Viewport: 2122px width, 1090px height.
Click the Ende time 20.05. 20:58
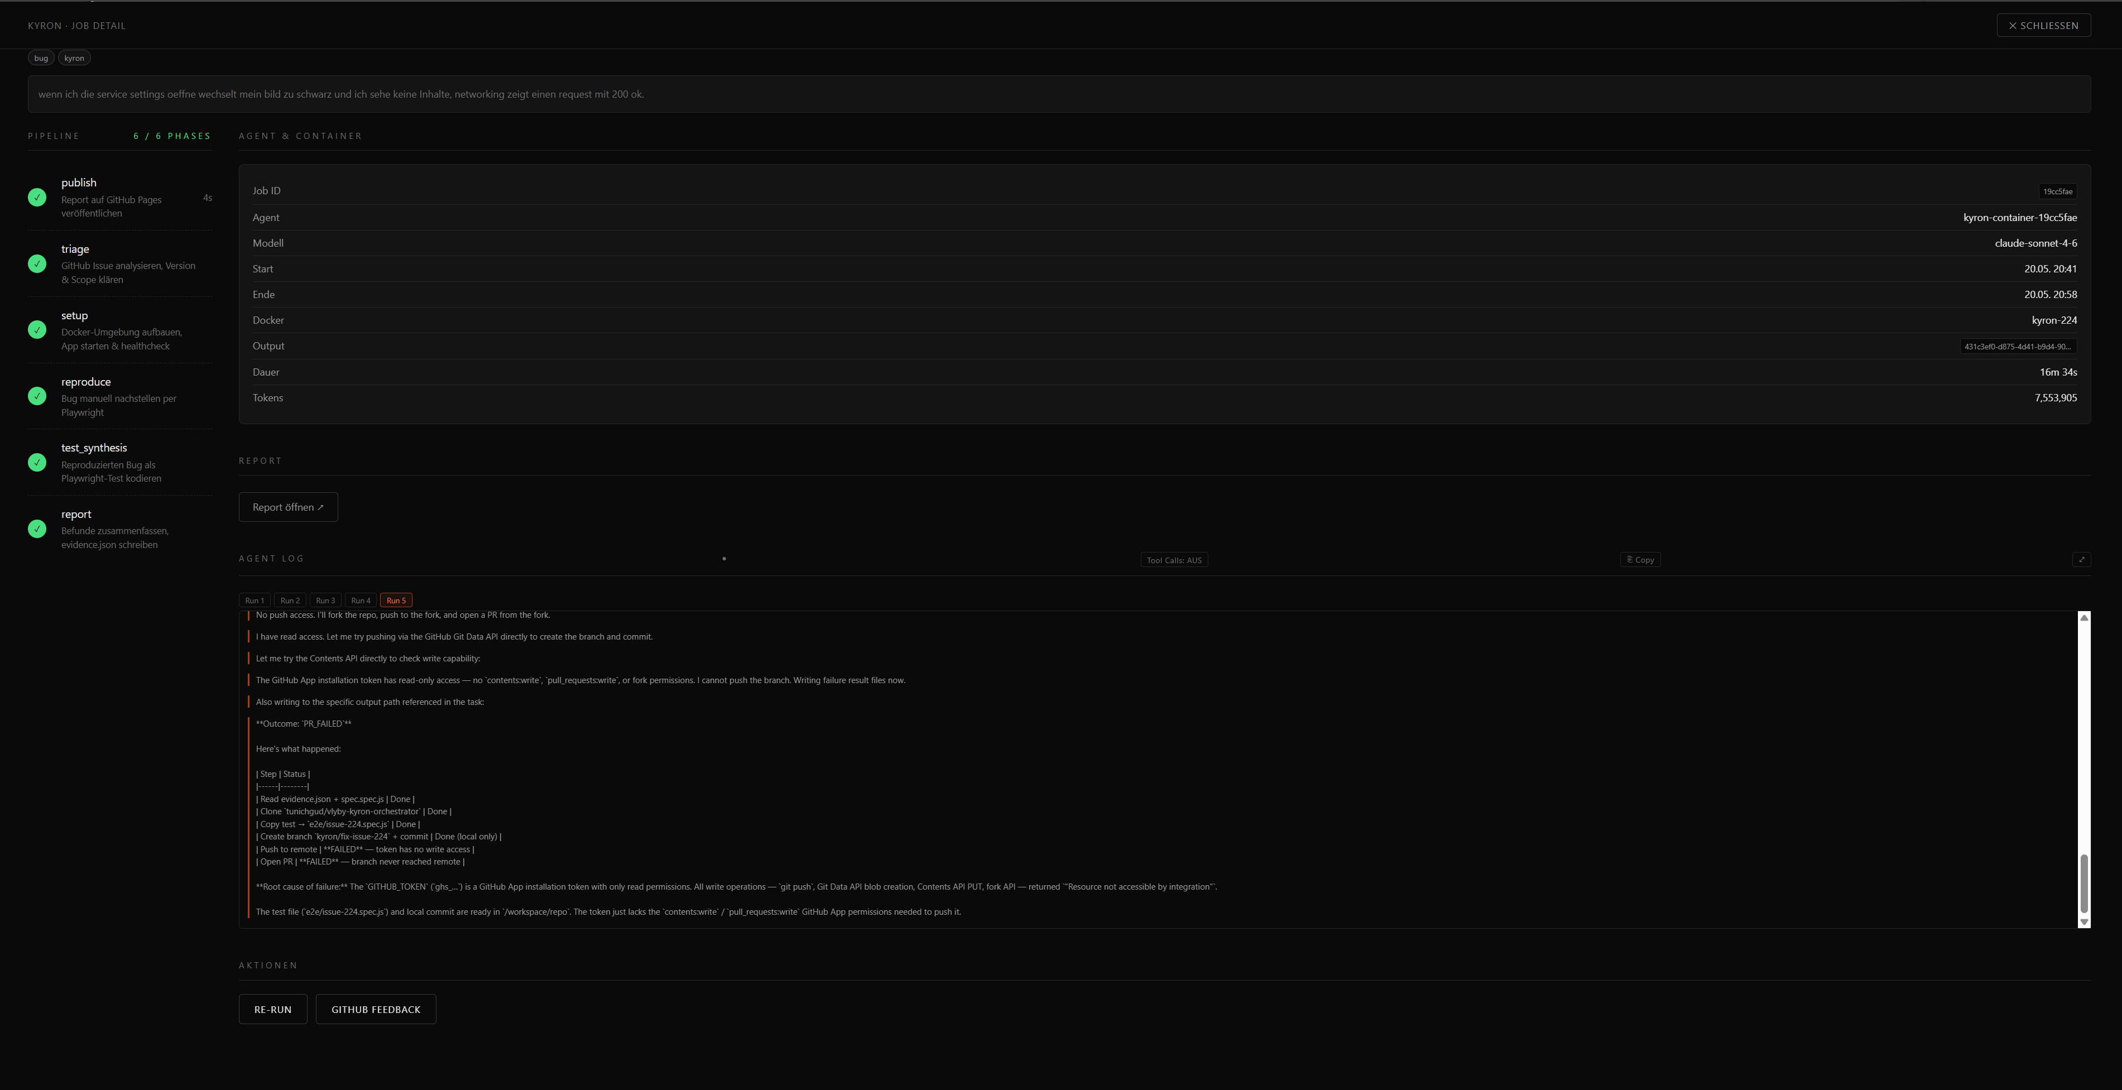pyautogui.click(x=2051, y=294)
